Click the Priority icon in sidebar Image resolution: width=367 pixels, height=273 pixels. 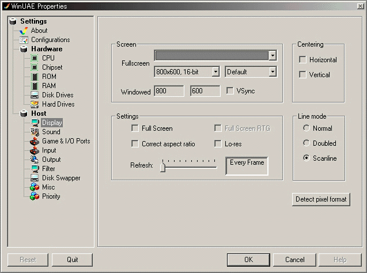(x=34, y=196)
